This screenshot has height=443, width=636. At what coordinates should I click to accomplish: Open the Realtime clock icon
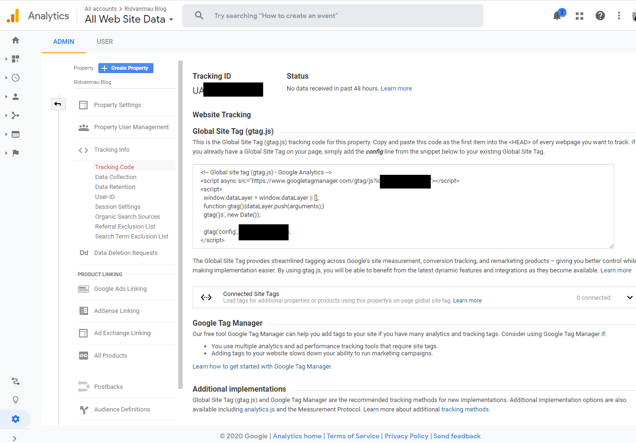[16, 78]
